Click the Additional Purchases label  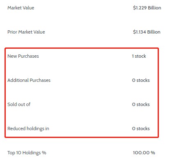coord(29,80)
